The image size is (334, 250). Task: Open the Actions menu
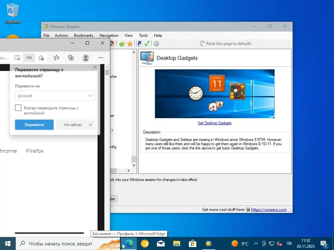[x=61, y=35]
